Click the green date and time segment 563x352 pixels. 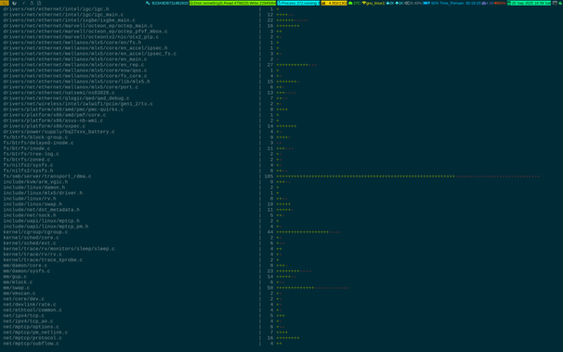pos(529,3)
